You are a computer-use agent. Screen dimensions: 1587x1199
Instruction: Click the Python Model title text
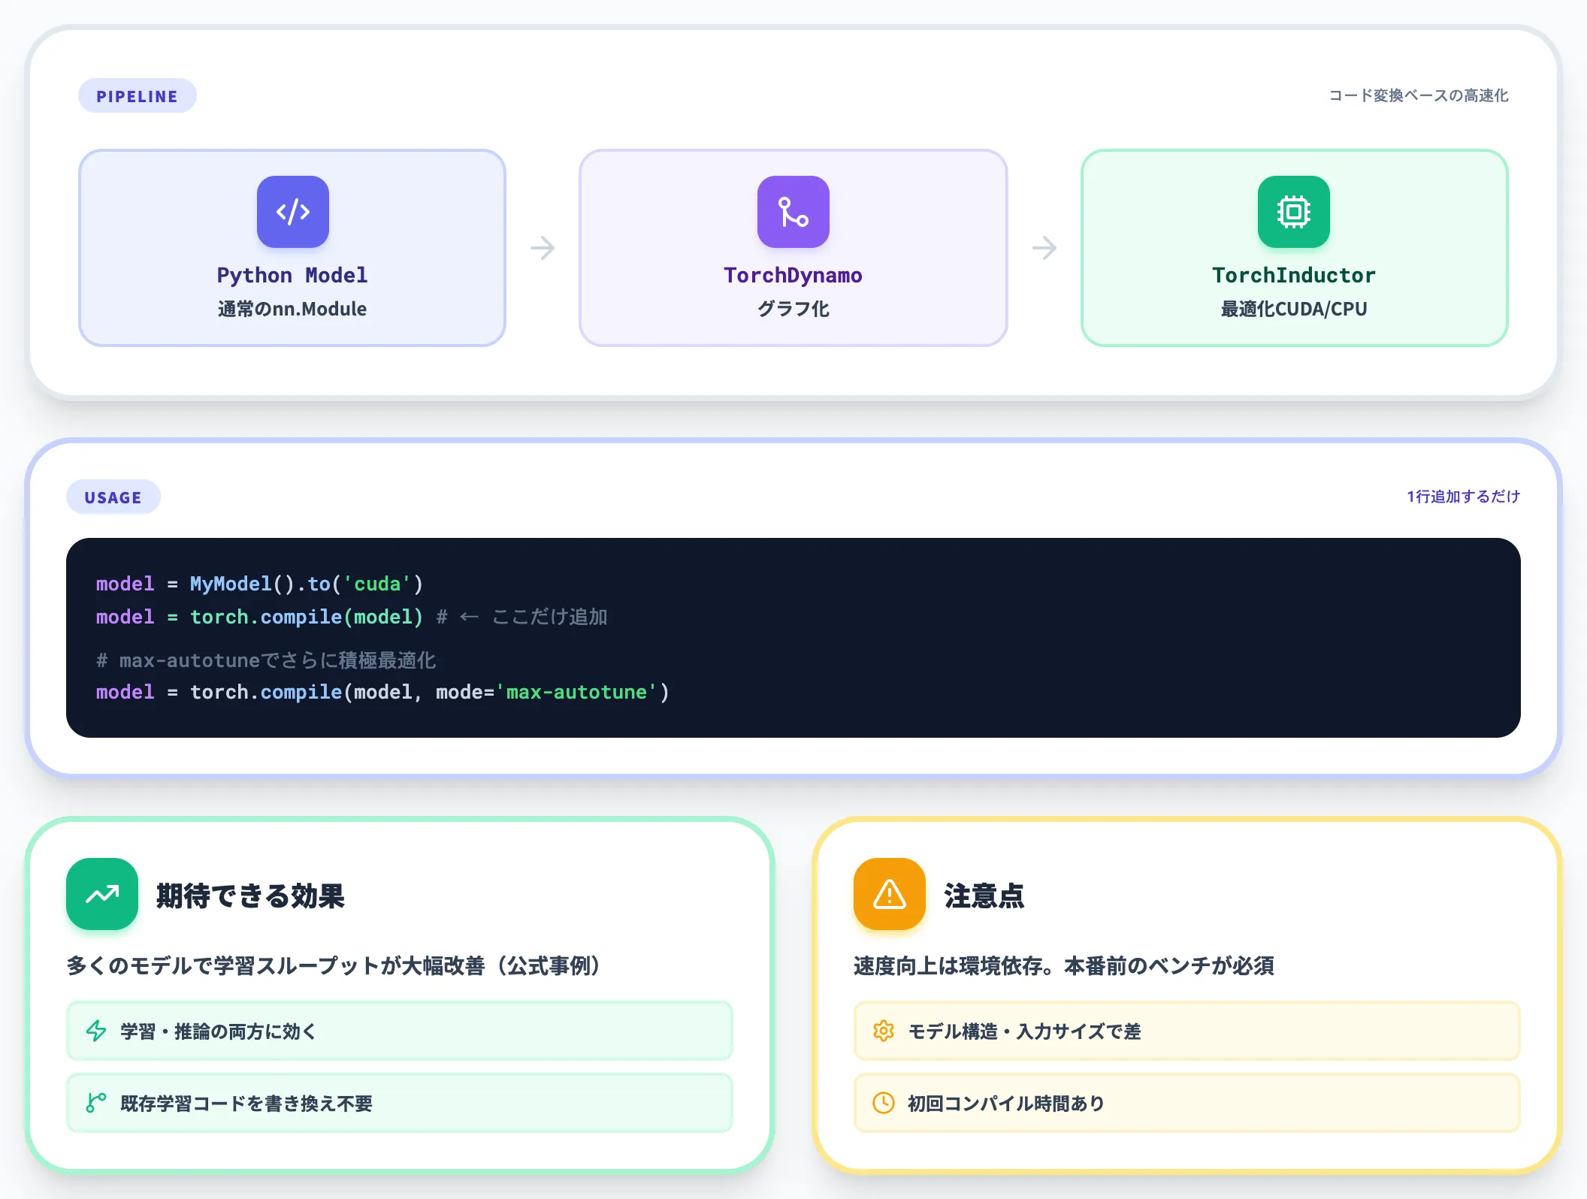coord(292,275)
